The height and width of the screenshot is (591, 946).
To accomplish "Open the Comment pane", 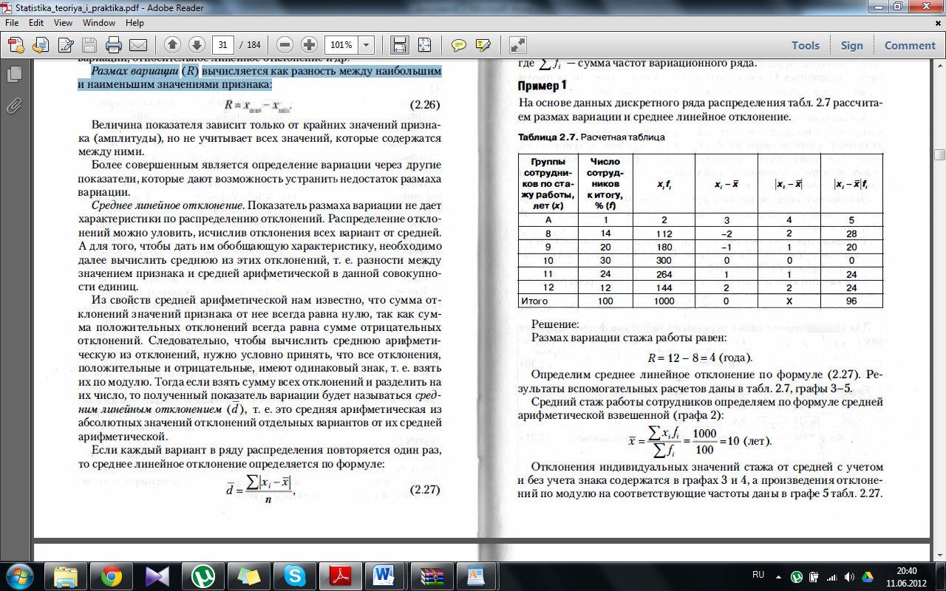I will 910,45.
